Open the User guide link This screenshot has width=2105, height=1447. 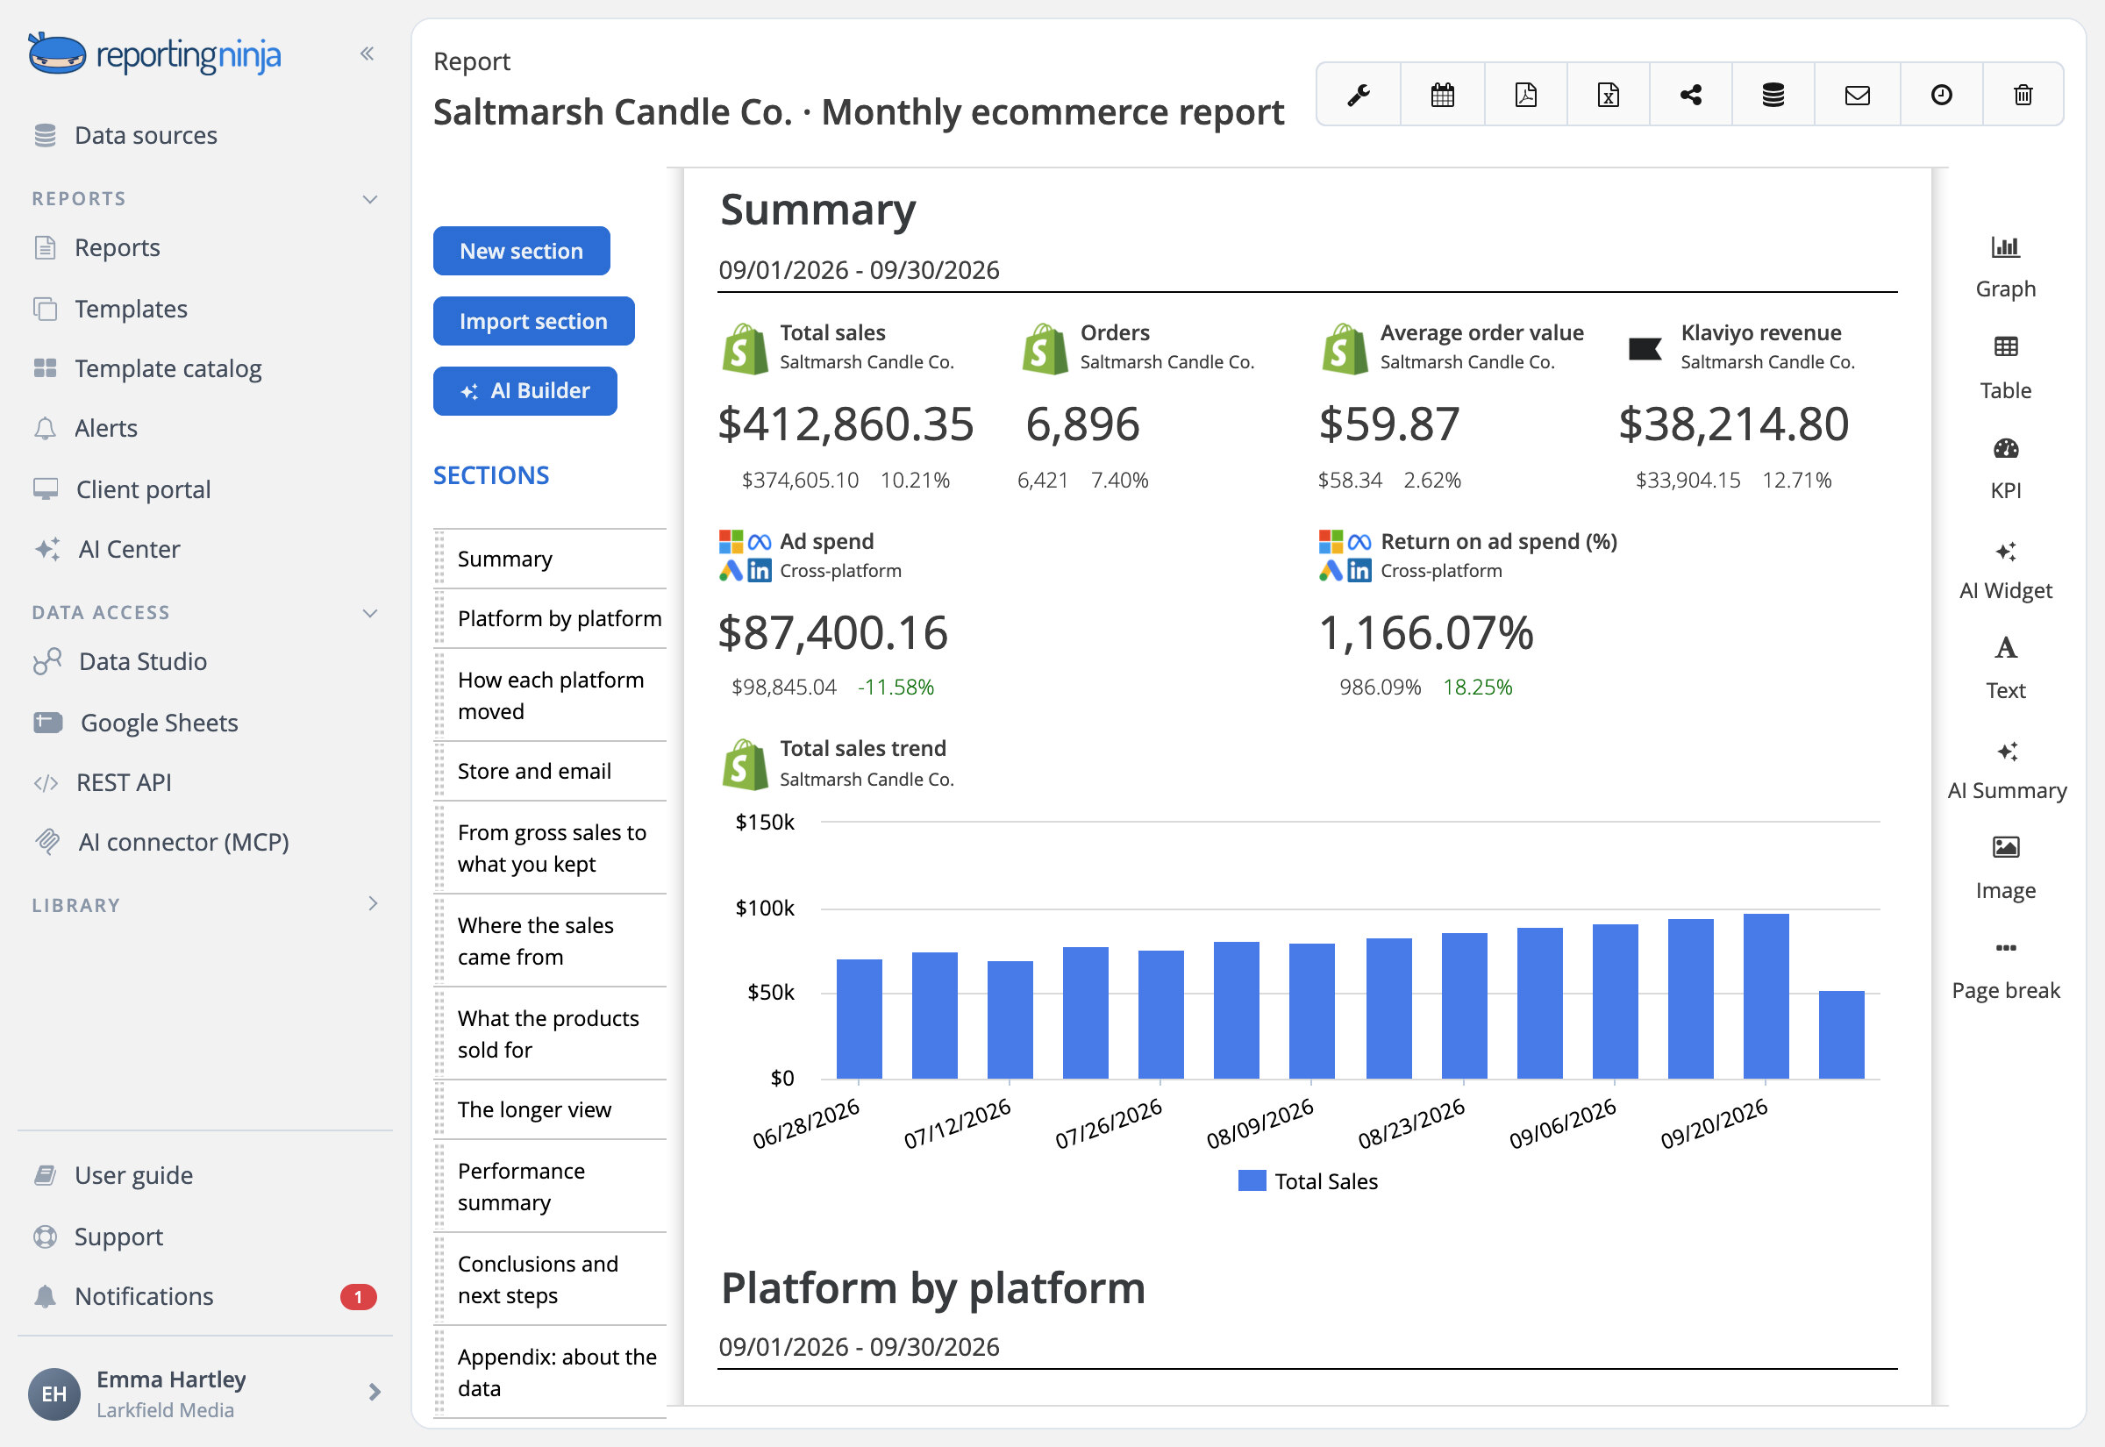(x=114, y=1175)
